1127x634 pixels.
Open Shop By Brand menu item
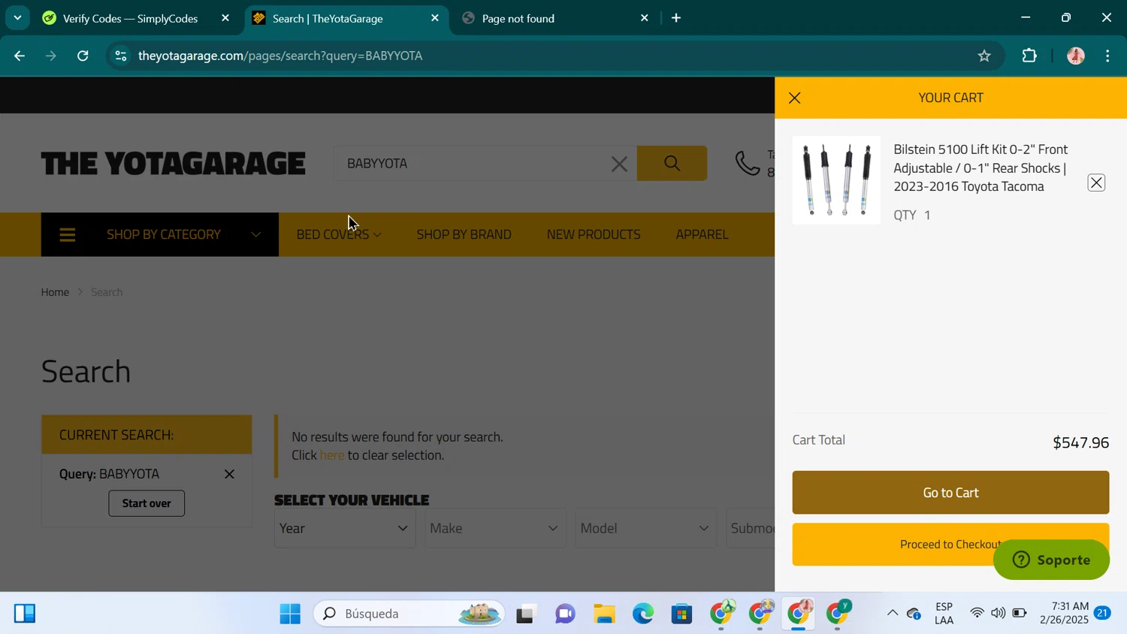pos(464,234)
